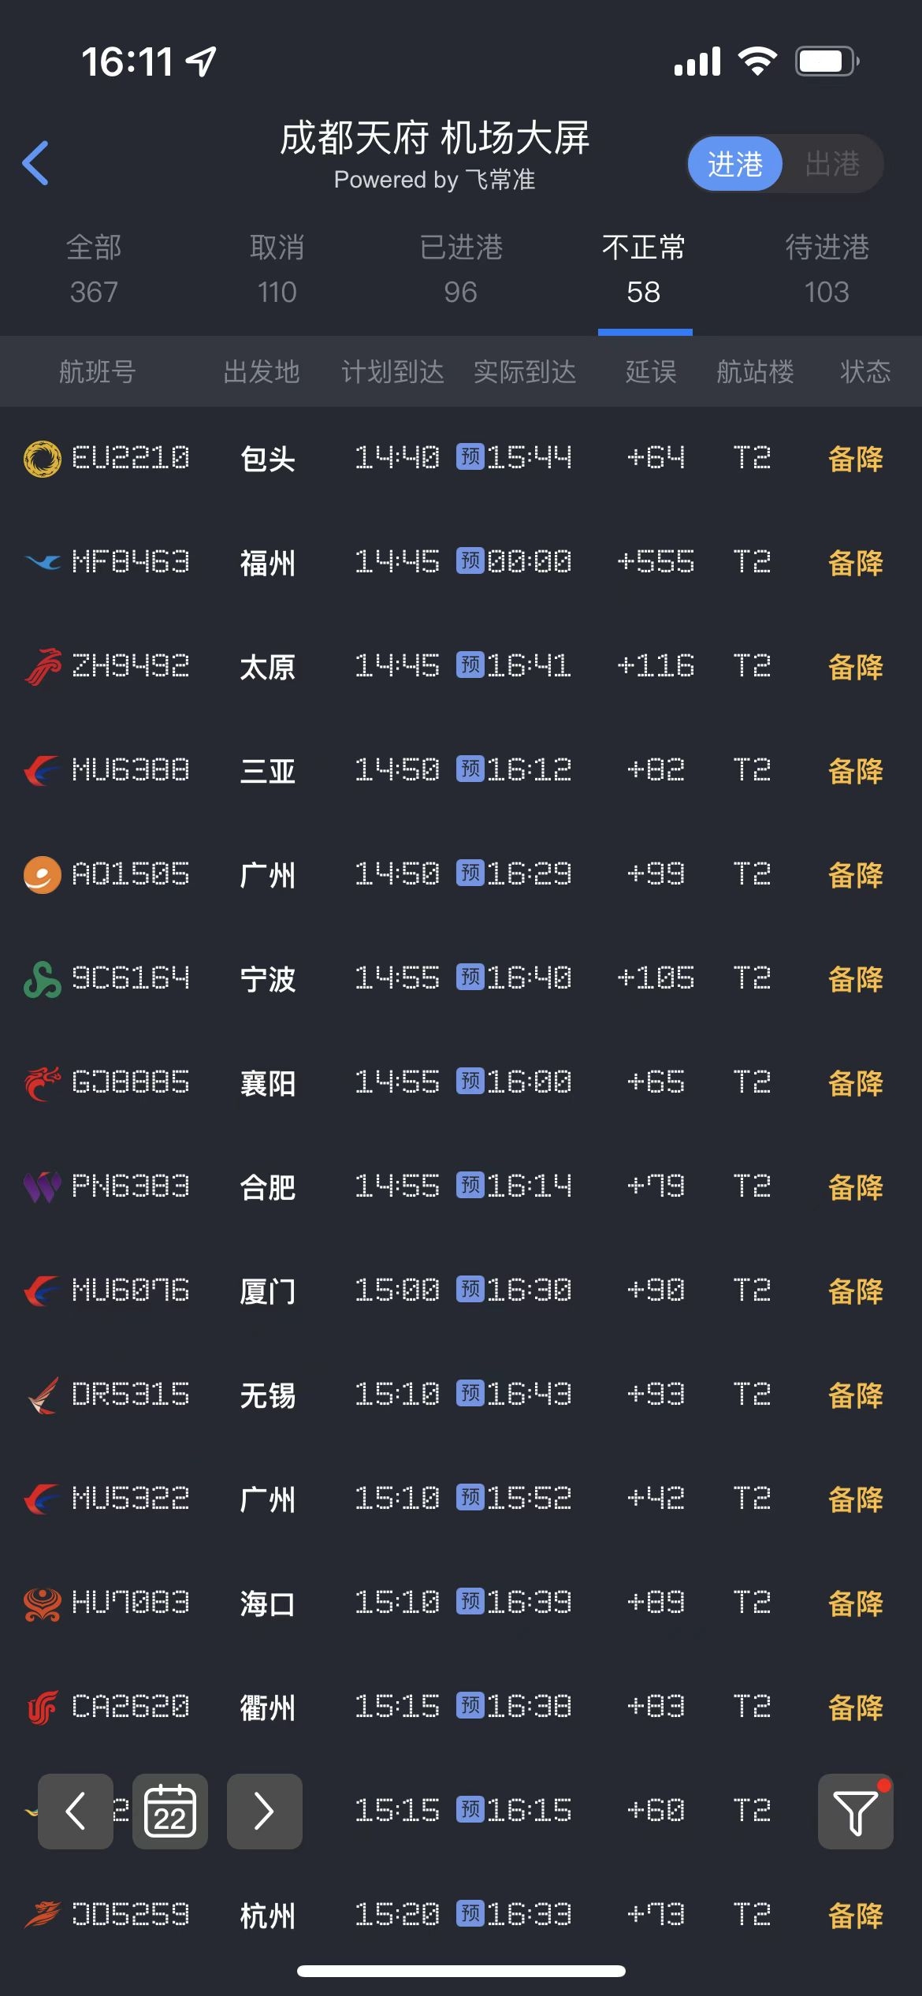Tap the Air China logo beside CA2620
Viewport: 922px width, 1996px height.
coord(43,1707)
